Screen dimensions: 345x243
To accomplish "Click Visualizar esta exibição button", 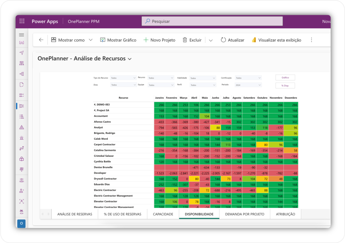I will 276,40.
